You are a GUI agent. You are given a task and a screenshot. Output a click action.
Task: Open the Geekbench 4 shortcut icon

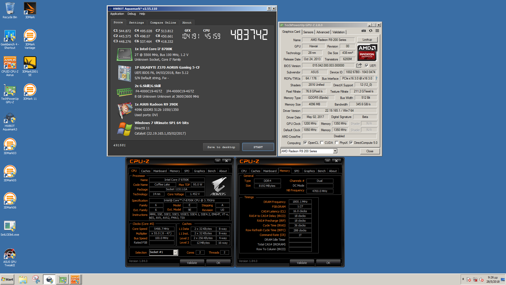point(10,40)
